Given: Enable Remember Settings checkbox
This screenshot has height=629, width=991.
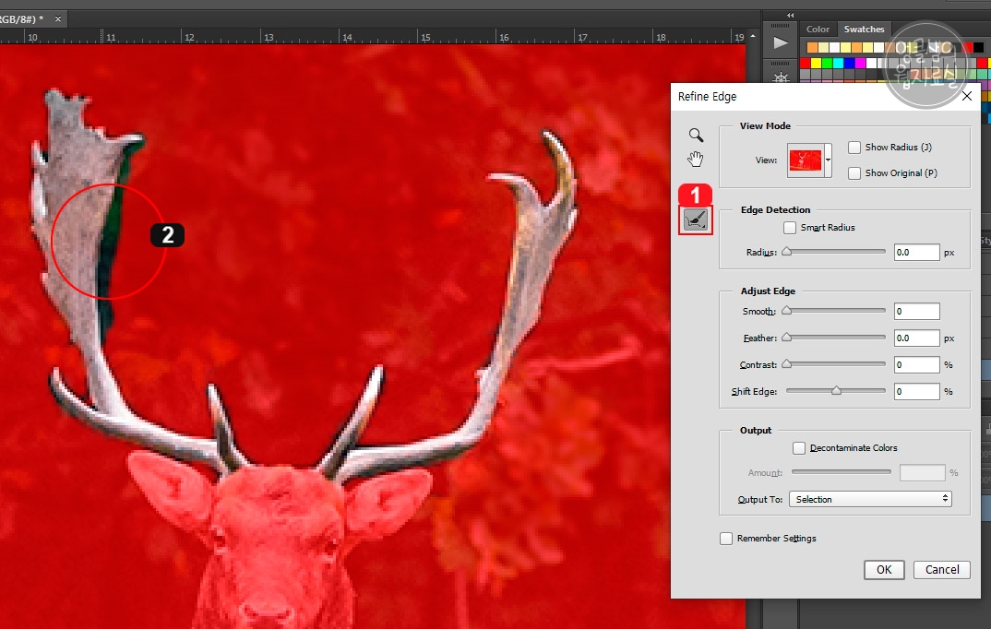Looking at the screenshot, I should 726,538.
